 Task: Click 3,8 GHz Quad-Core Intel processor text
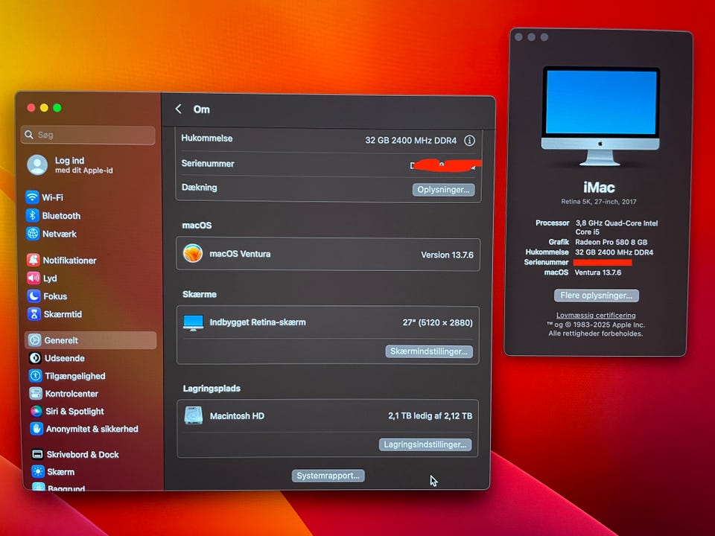617,227
